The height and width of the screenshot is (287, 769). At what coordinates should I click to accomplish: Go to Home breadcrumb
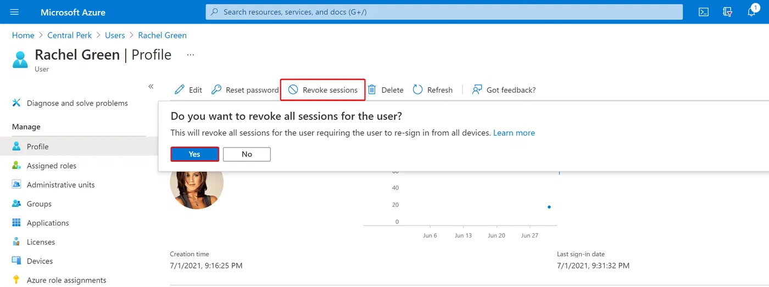click(x=23, y=35)
